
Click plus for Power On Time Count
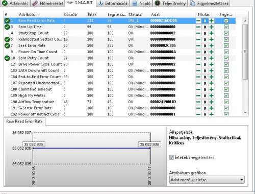click(212, 52)
